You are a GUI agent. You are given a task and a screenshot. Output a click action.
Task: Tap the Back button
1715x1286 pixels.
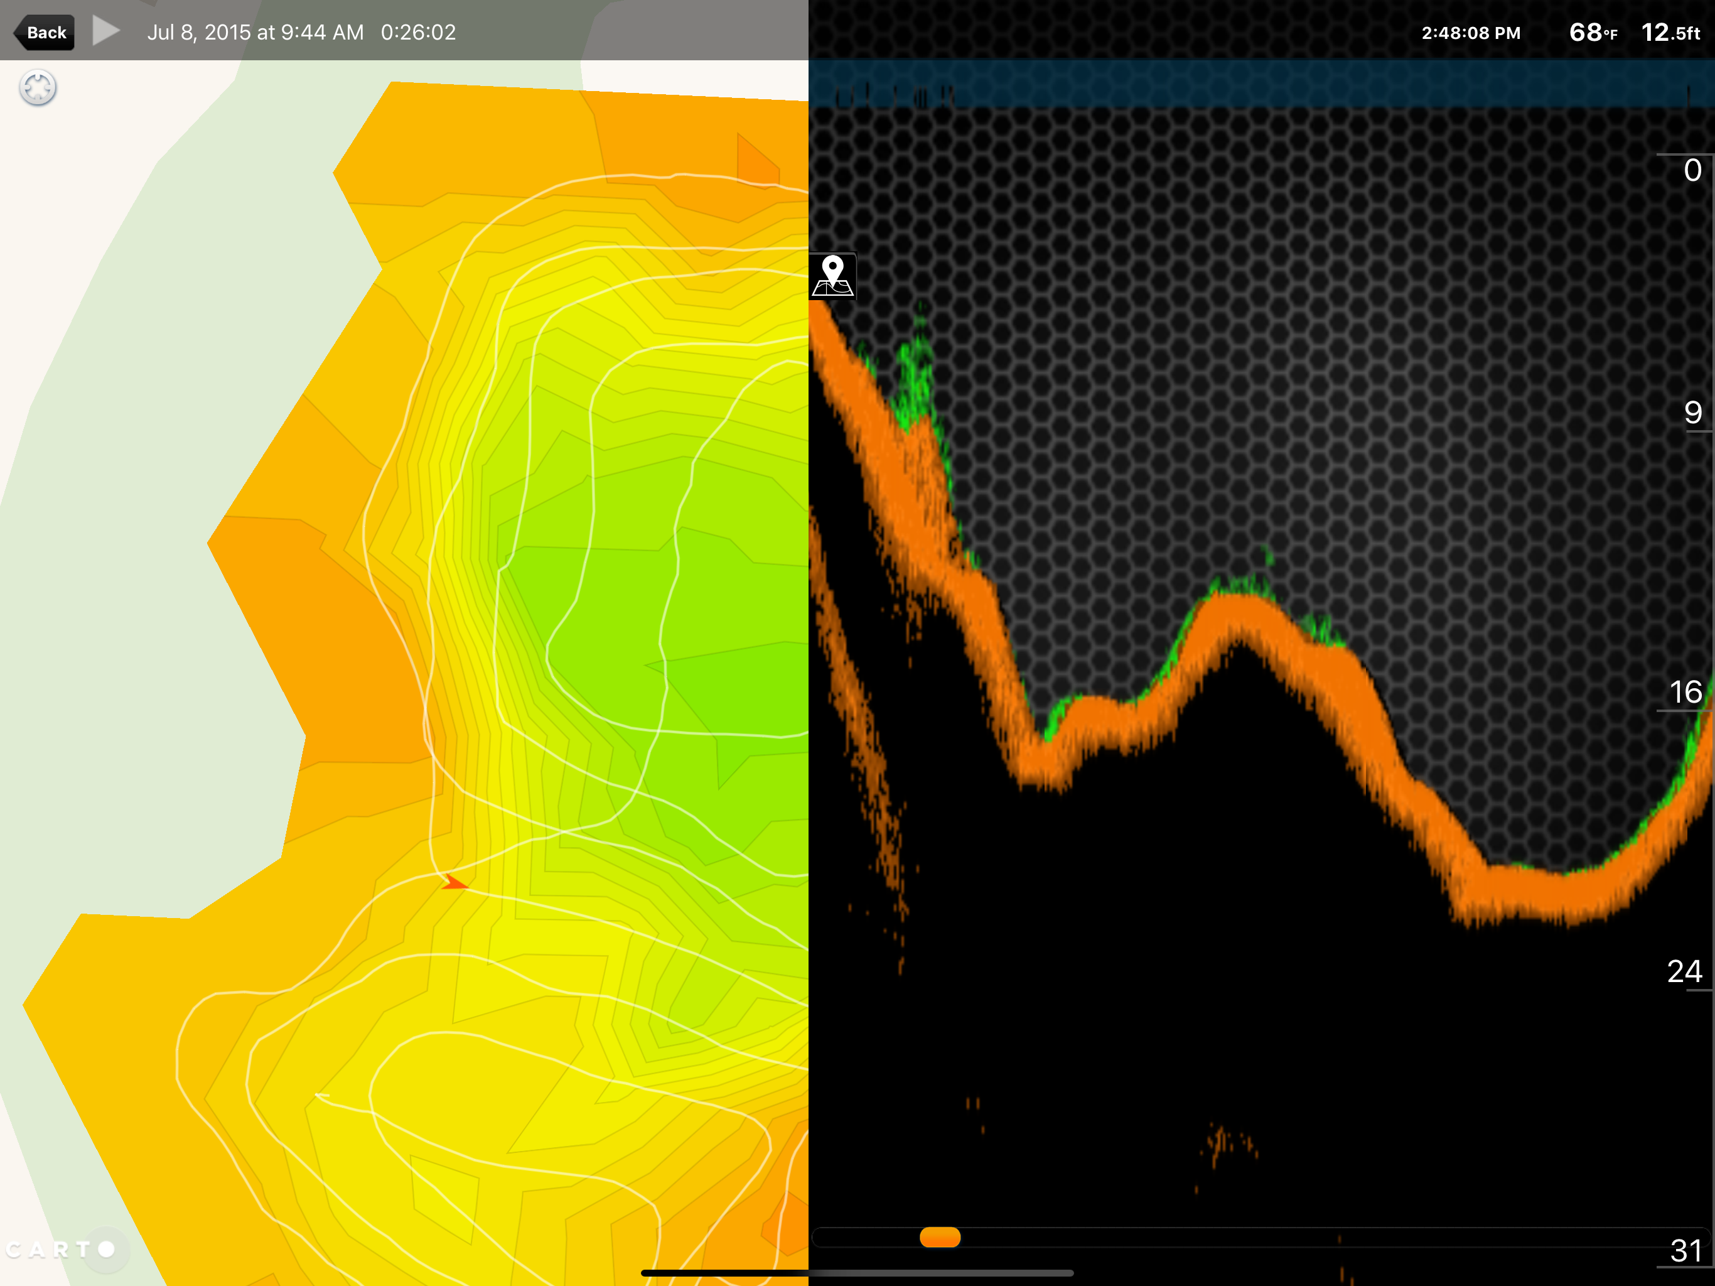tap(45, 33)
